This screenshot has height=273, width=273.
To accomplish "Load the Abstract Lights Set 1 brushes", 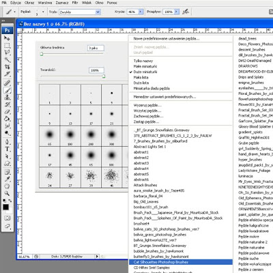I will point(149,147).
